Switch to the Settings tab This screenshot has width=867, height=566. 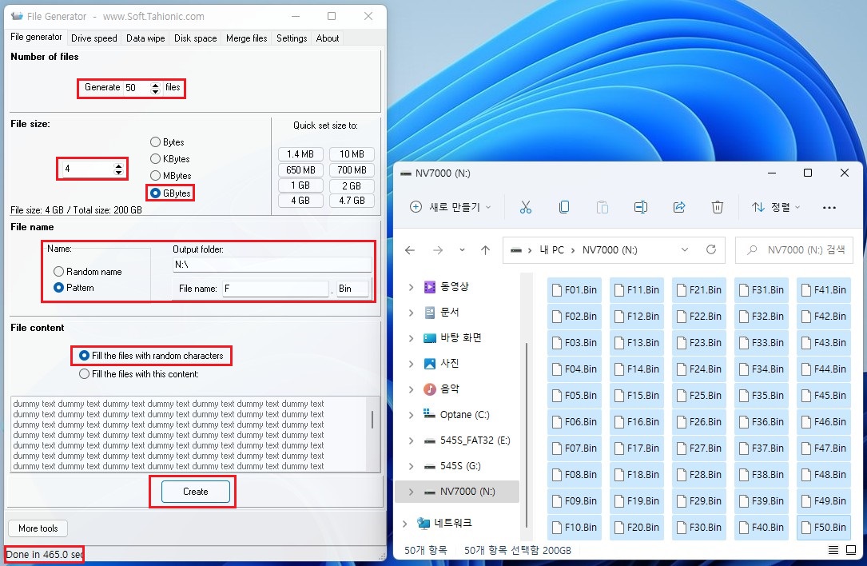click(x=292, y=38)
